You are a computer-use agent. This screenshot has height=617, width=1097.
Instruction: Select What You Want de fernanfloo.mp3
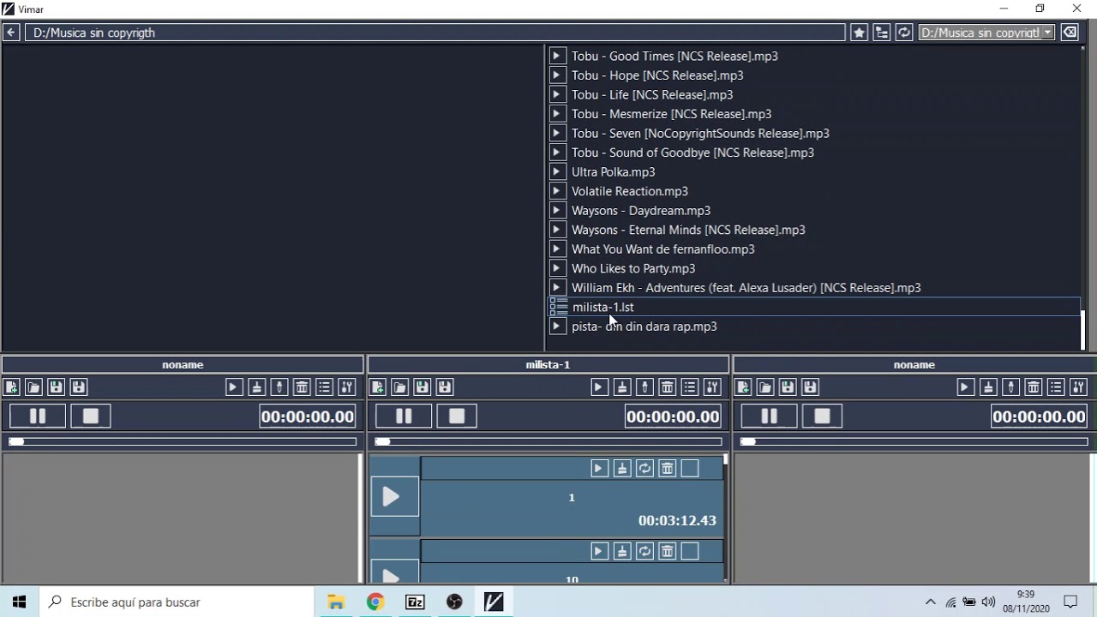click(x=663, y=249)
